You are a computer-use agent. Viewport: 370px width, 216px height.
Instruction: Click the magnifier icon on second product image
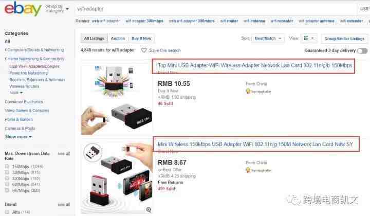(149, 210)
